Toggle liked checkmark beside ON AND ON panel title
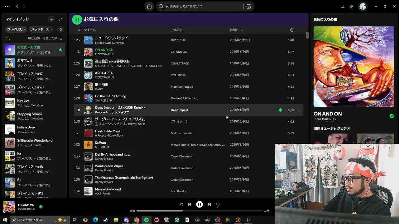 (x=392, y=116)
